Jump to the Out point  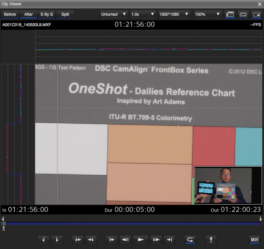point(91,239)
